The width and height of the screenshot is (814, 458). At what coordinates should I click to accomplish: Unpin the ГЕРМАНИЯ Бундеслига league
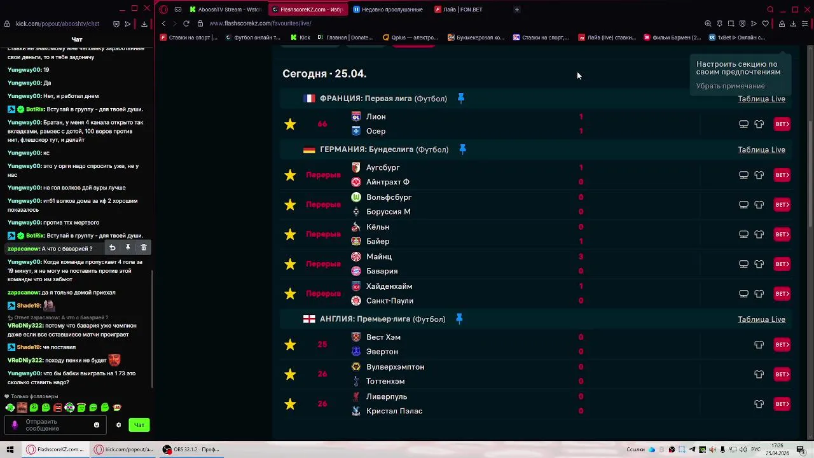tap(462, 149)
